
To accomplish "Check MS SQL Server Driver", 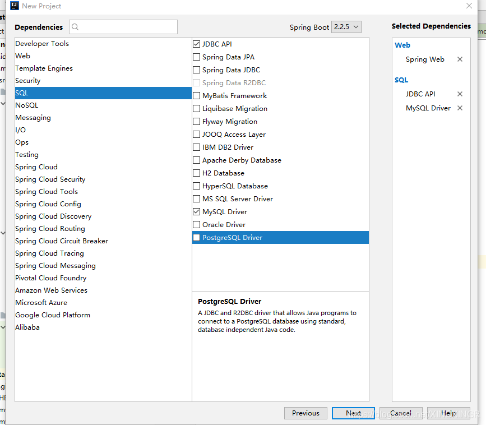I will 197,198.
